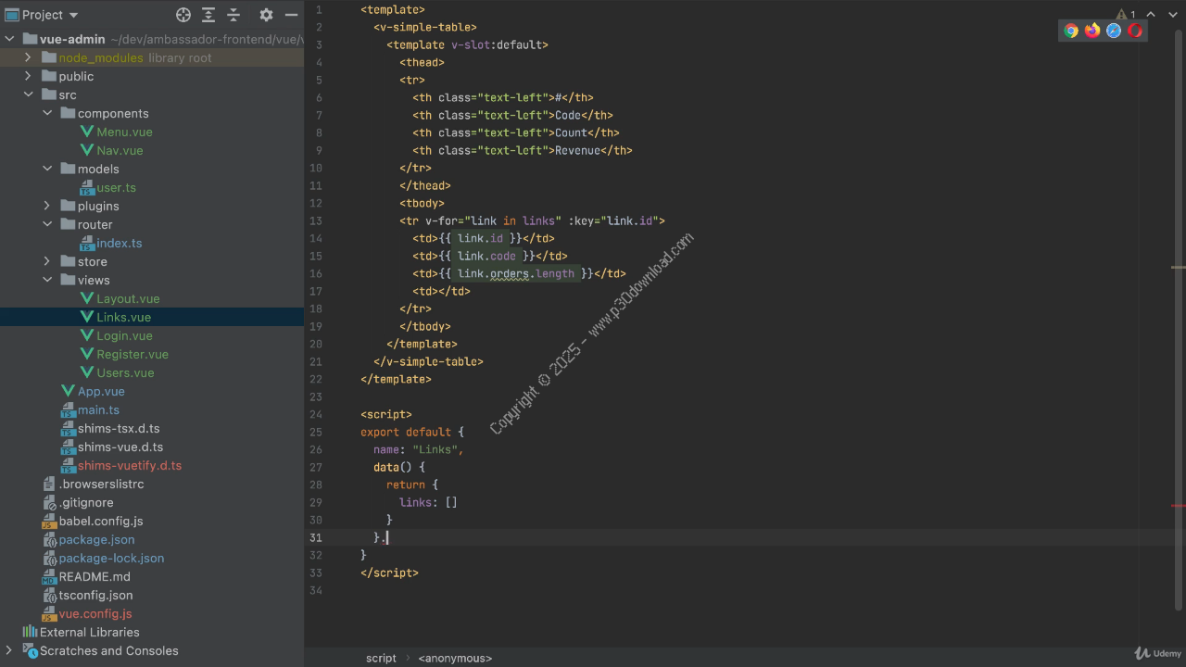Select External Libraries node

click(x=89, y=632)
